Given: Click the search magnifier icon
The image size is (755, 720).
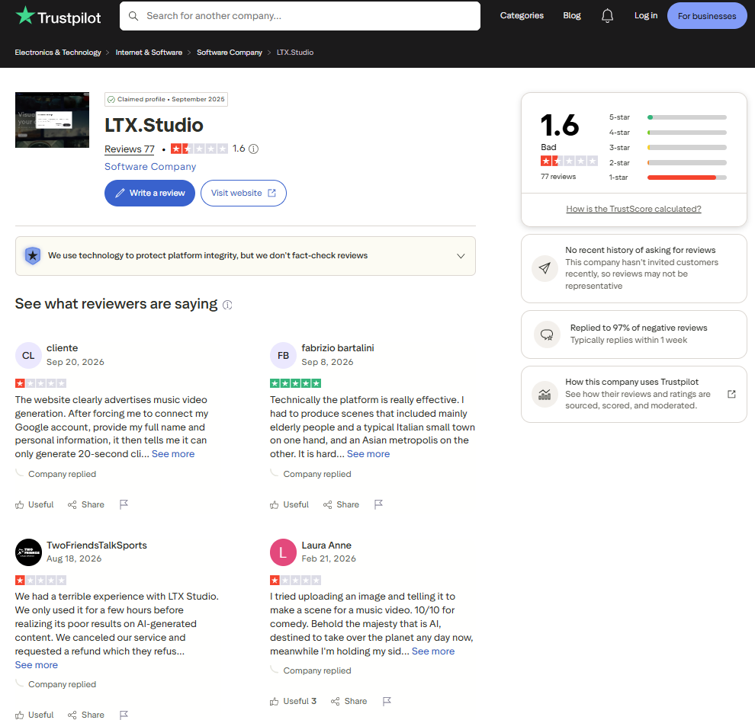Looking at the screenshot, I should click(x=133, y=16).
